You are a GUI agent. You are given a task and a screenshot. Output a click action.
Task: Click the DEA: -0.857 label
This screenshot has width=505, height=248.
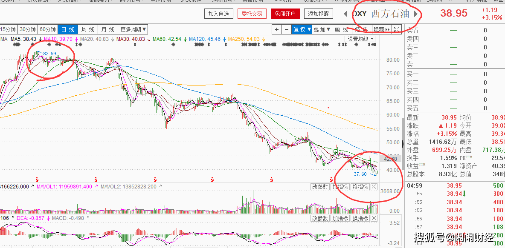(x=30, y=219)
